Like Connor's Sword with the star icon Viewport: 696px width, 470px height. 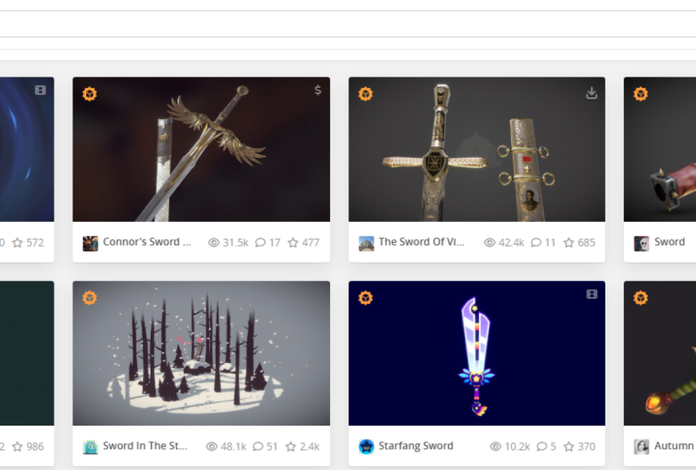point(293,243)
